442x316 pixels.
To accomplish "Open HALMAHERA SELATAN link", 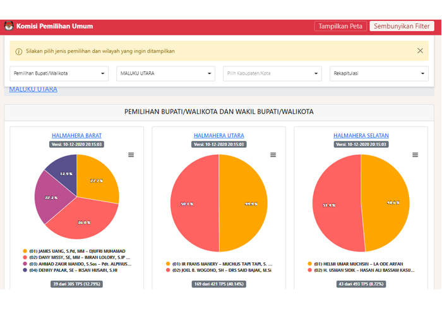I will (361, 135).
